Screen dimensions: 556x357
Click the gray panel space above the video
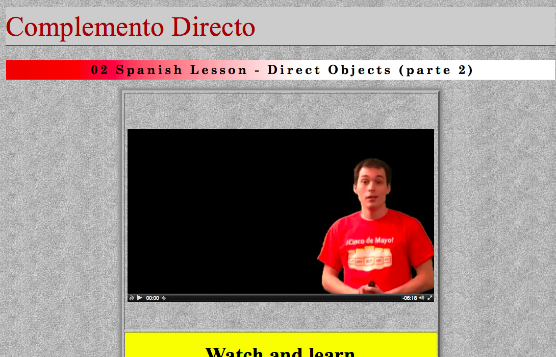pos(281,111)
